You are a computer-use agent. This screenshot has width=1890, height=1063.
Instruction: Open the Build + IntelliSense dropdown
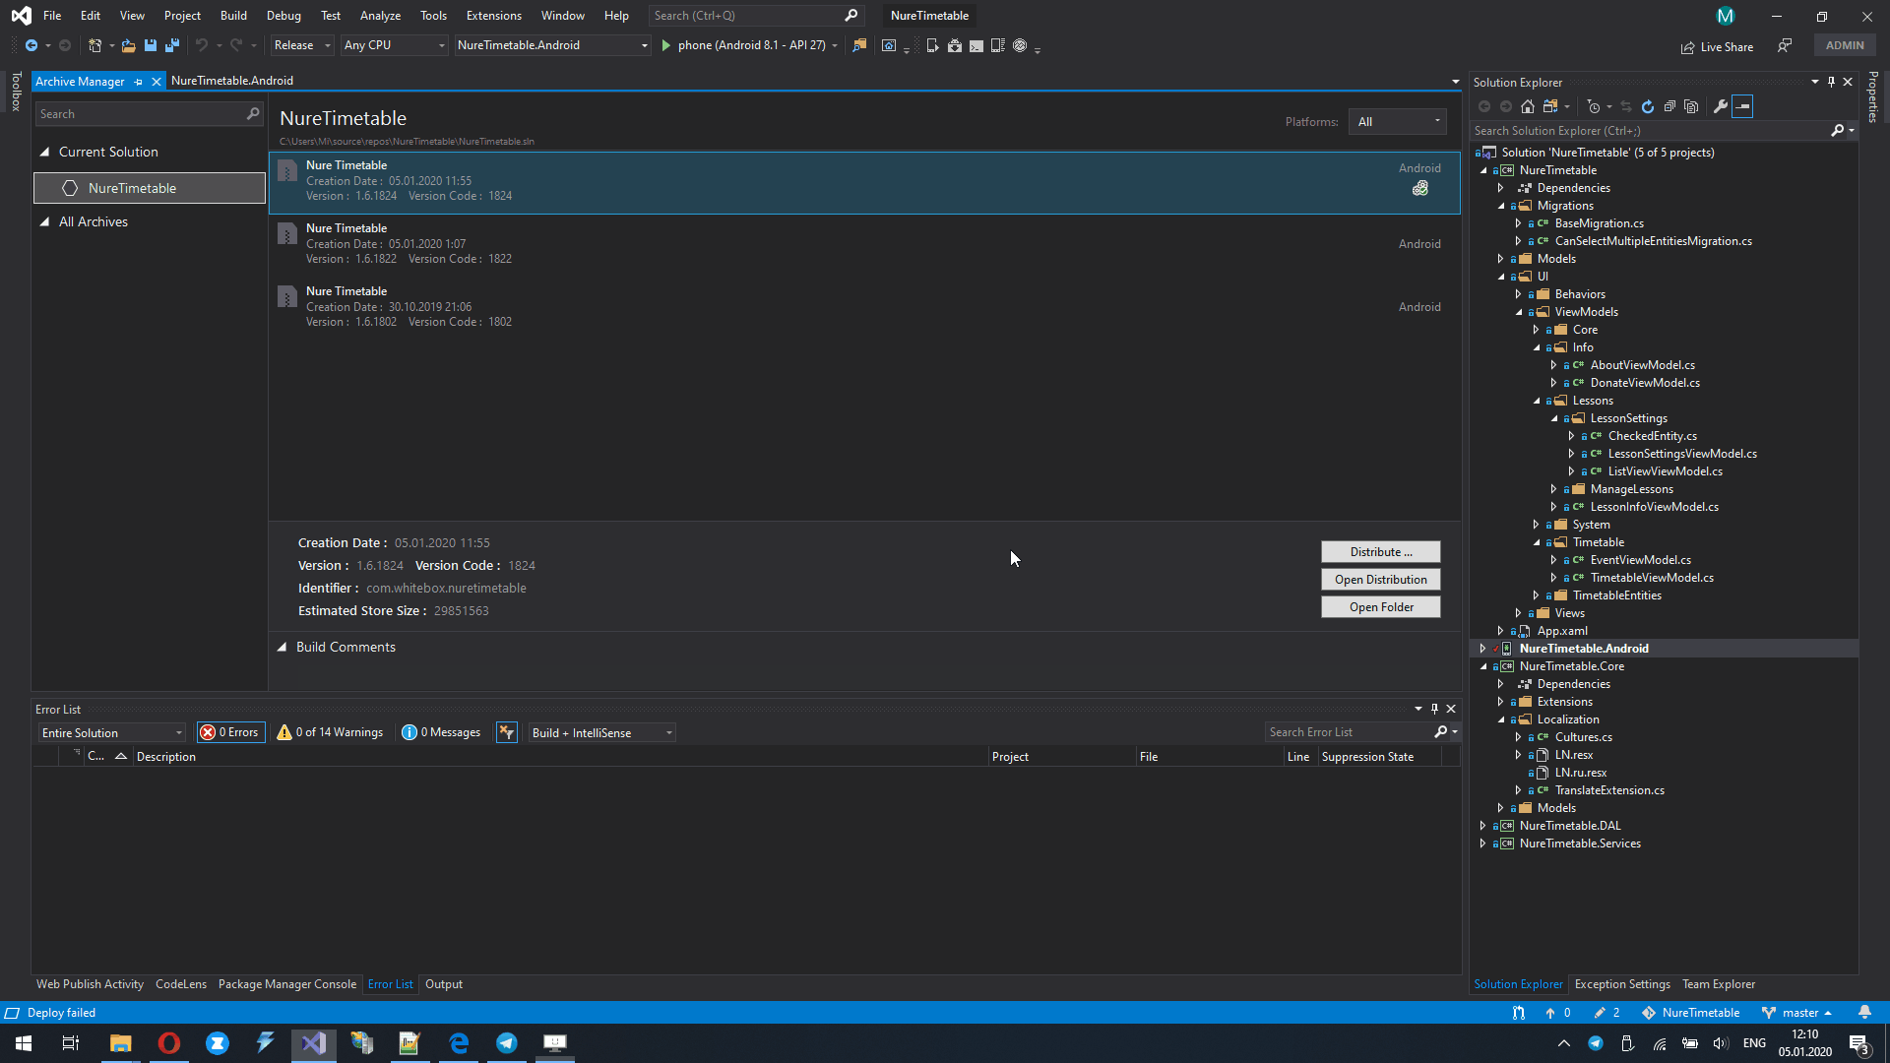601,733
